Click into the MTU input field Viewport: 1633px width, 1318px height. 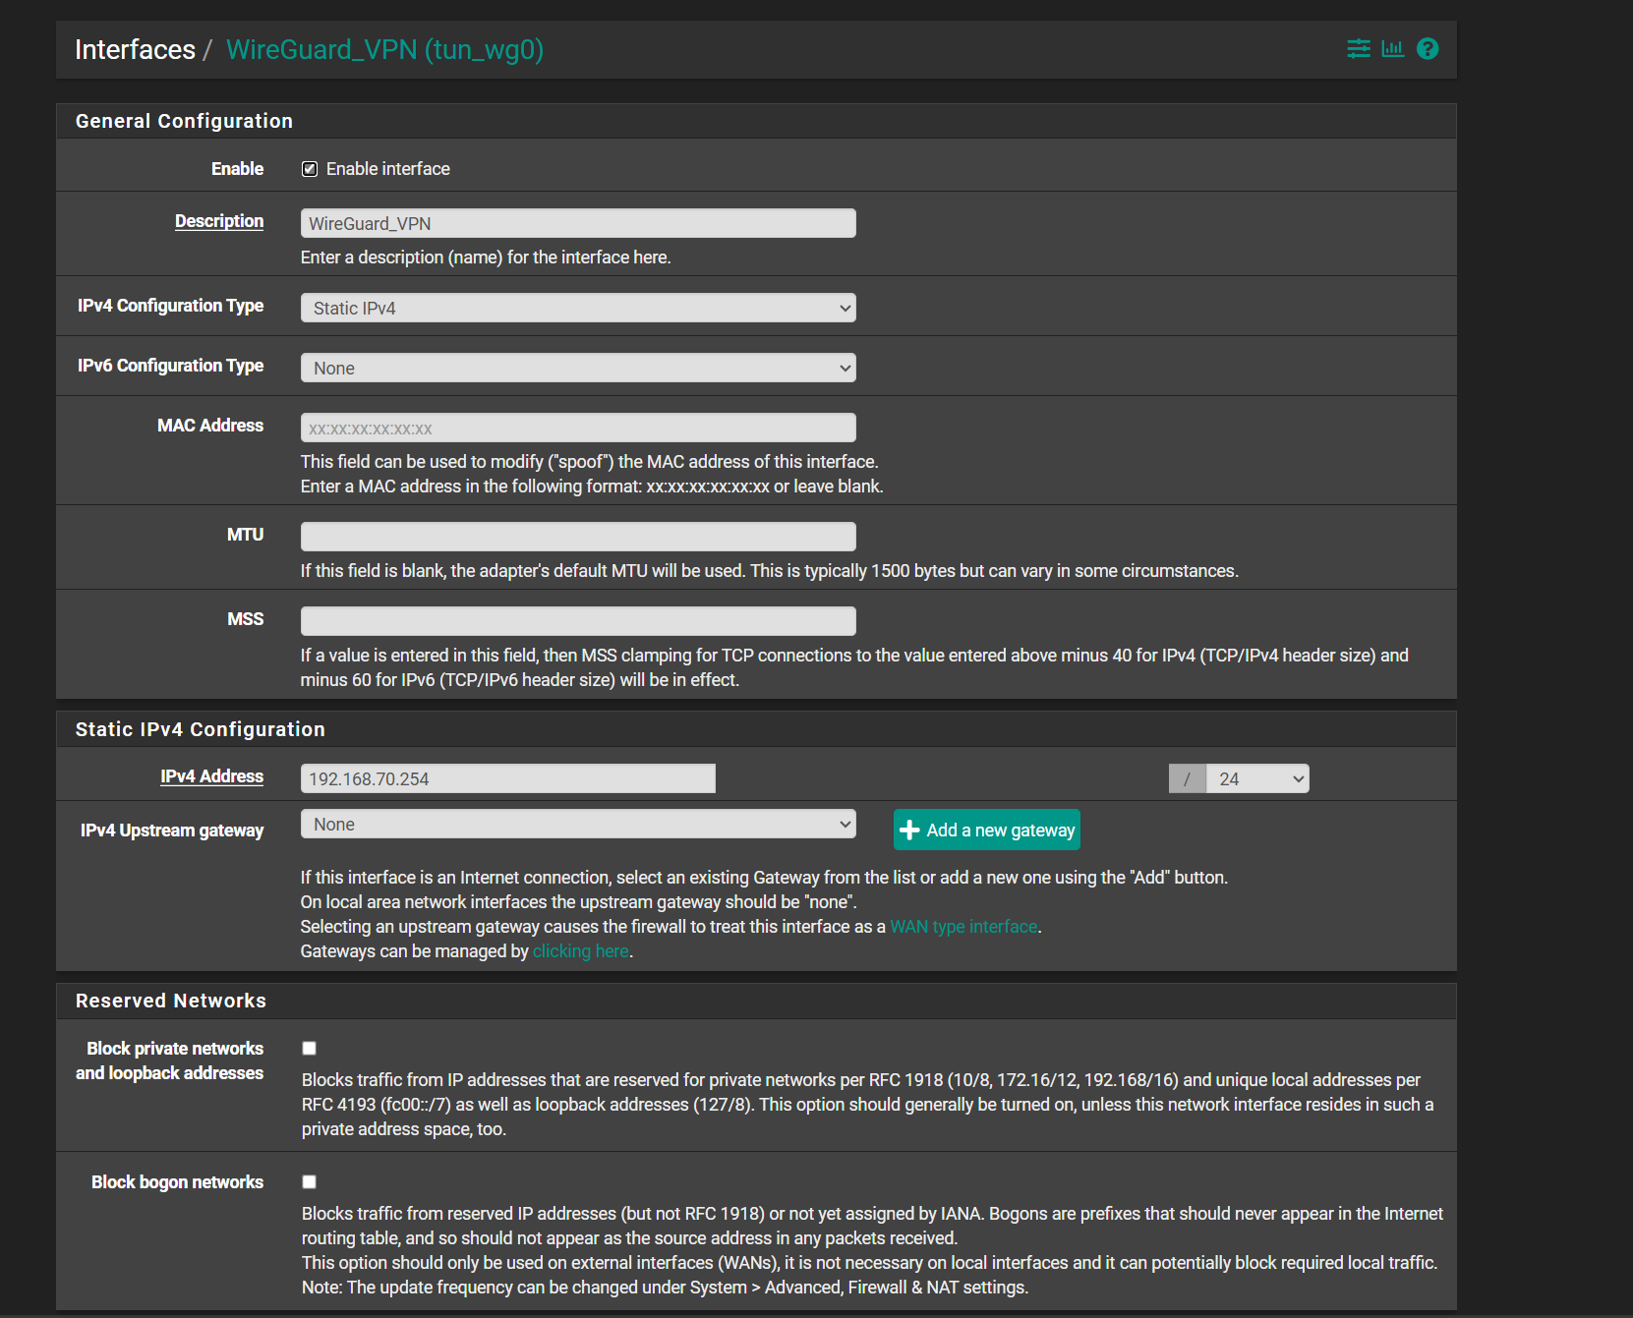point(578,538)
